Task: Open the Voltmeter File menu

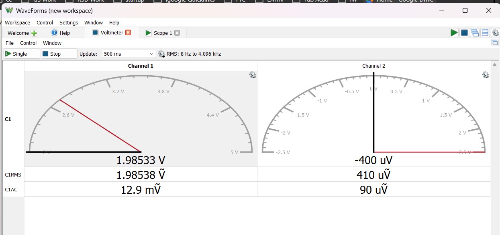Action: (10, 43)
